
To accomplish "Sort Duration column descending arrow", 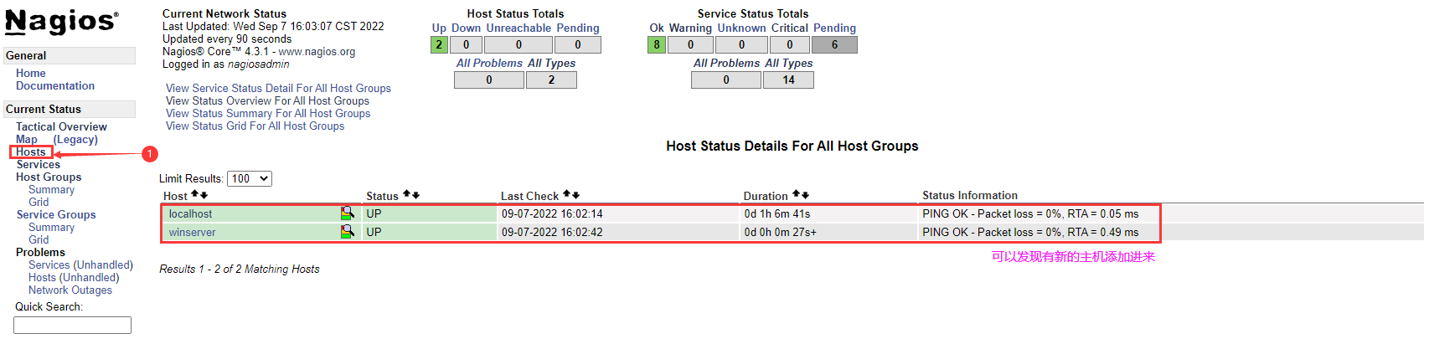I will 805,194.
